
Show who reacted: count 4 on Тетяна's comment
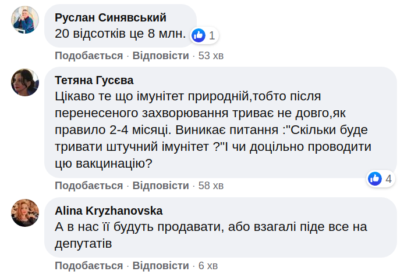389,179
